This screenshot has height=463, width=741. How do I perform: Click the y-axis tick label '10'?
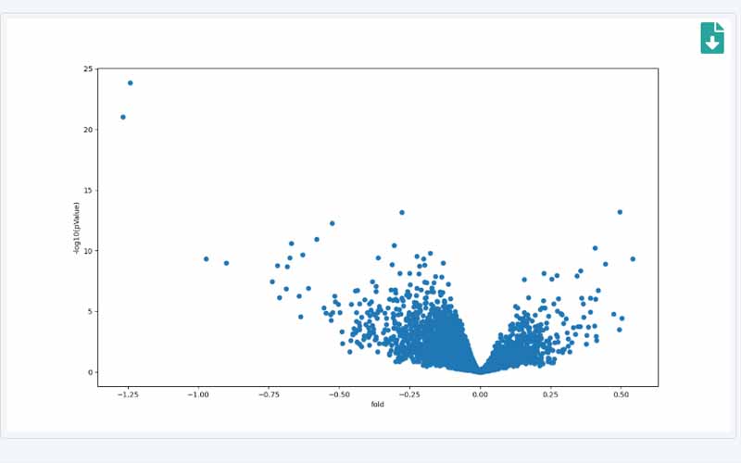pyautogui.click(x=87, y=251)
